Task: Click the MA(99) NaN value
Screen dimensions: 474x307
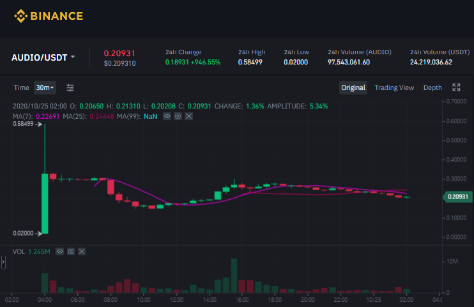Action: 150,116
